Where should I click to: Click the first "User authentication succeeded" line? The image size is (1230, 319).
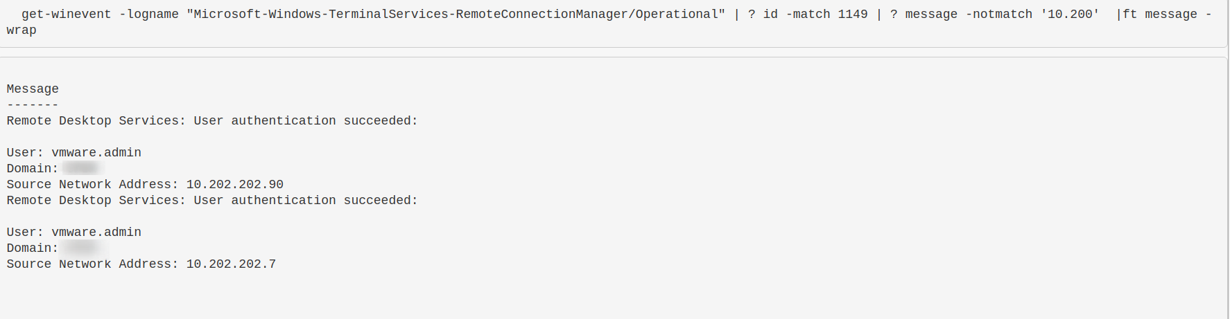point(212,121)
